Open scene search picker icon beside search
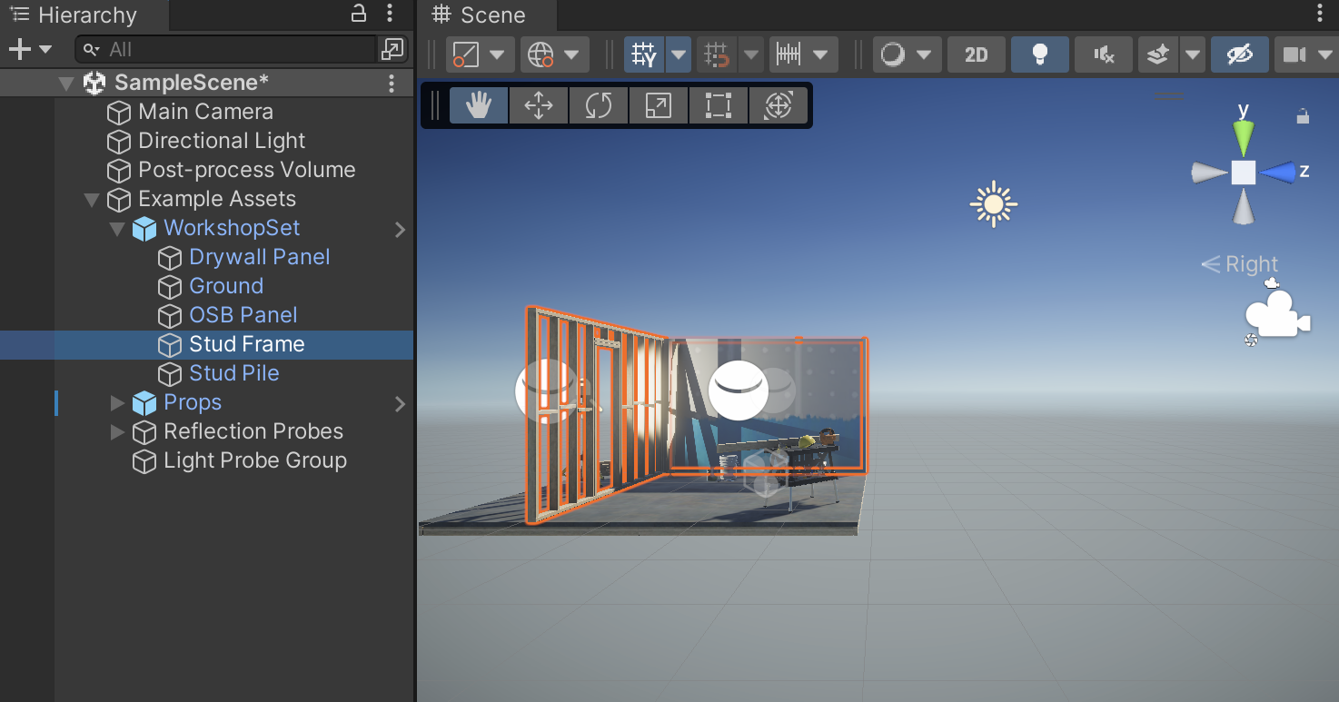1339x702 pixels. click(392, 49)
